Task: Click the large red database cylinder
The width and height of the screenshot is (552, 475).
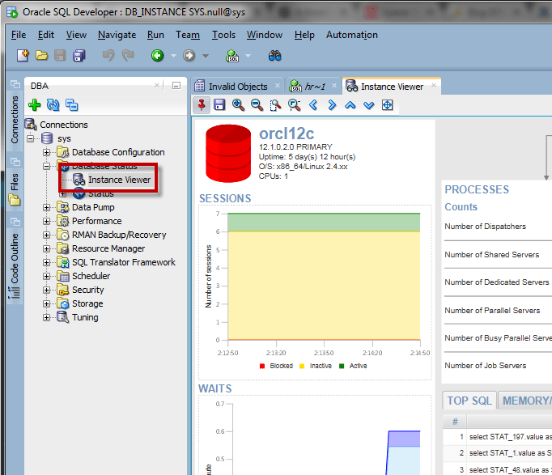Action: coord(228,154)
